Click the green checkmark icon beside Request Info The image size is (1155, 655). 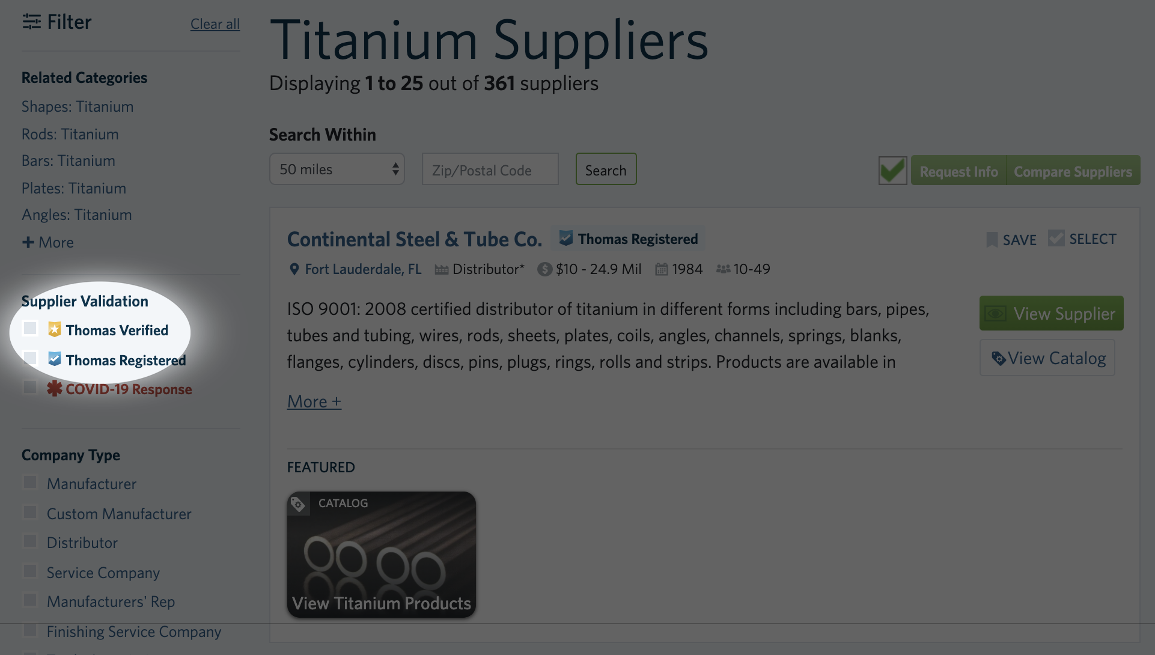[892, 171]
